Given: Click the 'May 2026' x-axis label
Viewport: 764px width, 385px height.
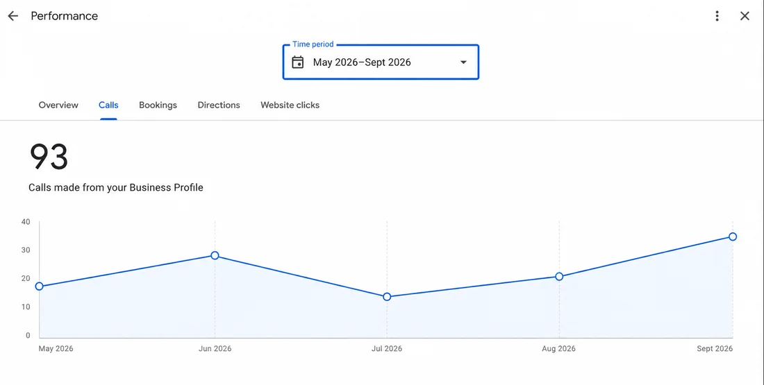Looking at the screenshot, I should point(56,348).
